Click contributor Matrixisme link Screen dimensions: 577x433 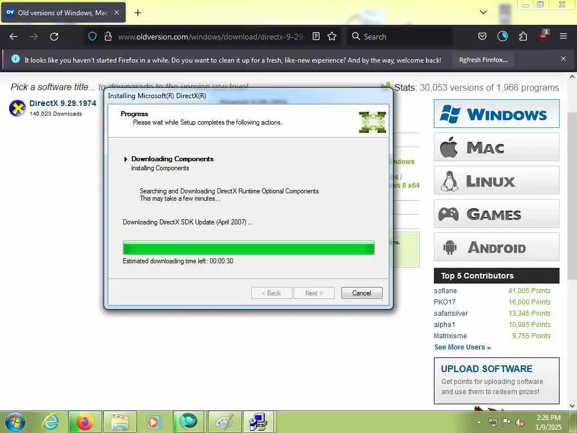pos(450,336)
